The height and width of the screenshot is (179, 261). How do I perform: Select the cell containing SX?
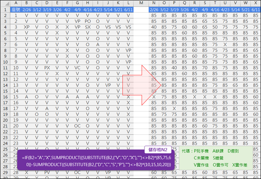87,27
